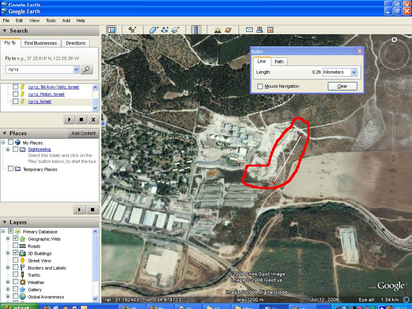Stop the Places tour

pyautogui.click(x=93, y=209)
